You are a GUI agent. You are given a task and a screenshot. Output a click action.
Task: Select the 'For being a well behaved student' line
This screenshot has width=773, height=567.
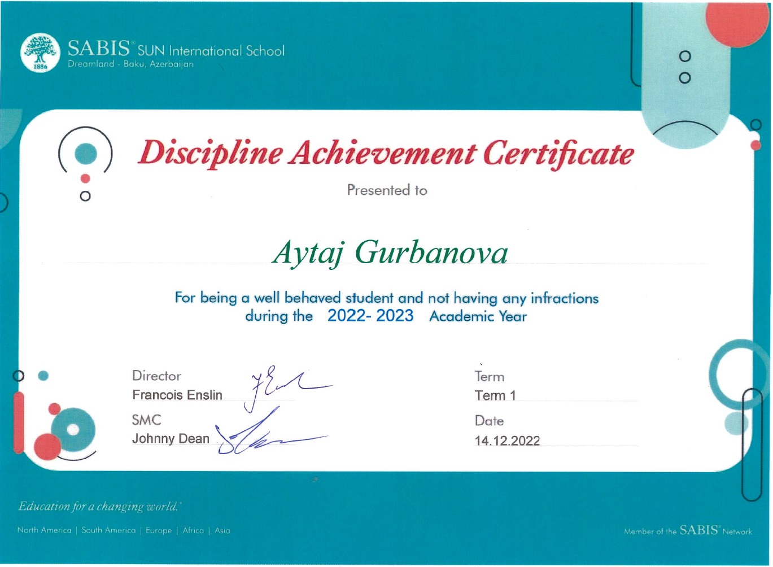point(386,298)
